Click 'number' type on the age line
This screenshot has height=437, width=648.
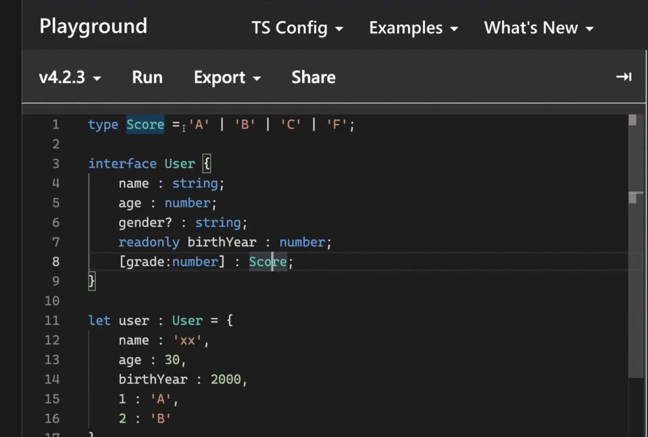[188, 203]
